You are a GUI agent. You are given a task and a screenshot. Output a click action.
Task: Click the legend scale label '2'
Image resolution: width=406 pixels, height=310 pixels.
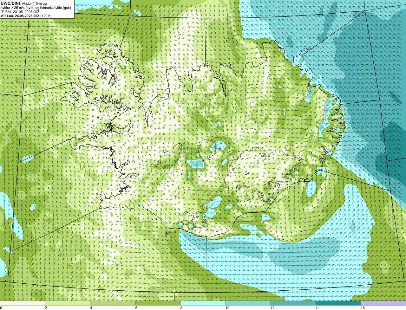coord(46,308)
